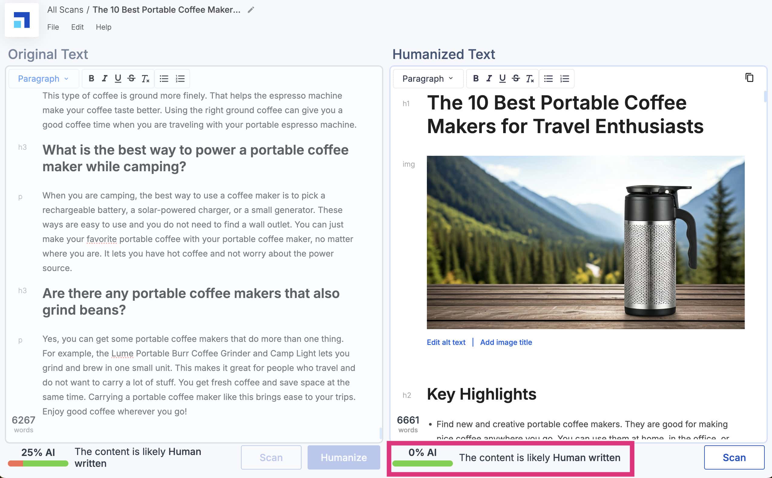Click heading 'coffee makers that also grind beans?'
772x478 pixels.
click(x=191, y=302)
